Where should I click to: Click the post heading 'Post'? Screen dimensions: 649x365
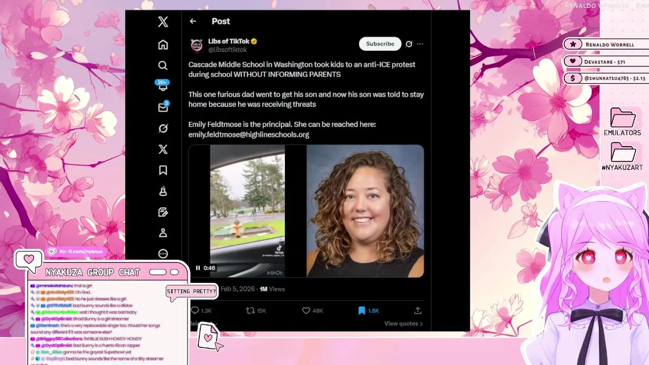click(x=221, y=21)
